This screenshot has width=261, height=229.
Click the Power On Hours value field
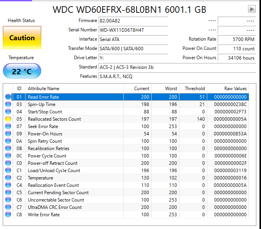click(237, 58)
